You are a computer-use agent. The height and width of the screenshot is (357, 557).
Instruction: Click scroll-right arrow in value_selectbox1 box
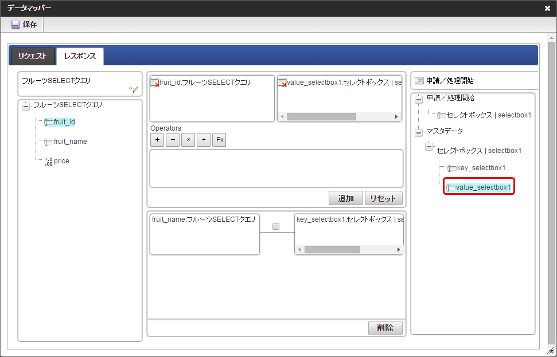click(x=396, y=117)
